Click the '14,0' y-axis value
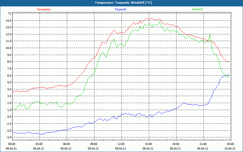243x152 pixels. (9, 20)
